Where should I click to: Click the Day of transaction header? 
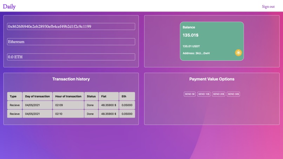point(37,97)
